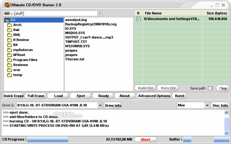Click the Reviews folder icon
This screenshot has height=144, width=231.
pos(10,65)
